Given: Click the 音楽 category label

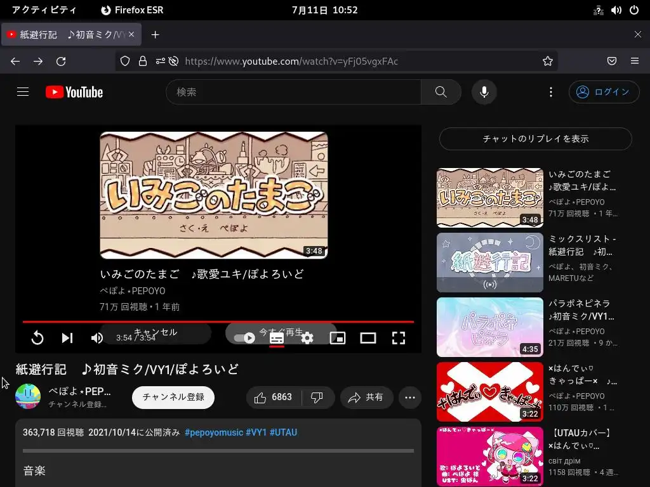Looking at the screenshot, I should 34,471.
